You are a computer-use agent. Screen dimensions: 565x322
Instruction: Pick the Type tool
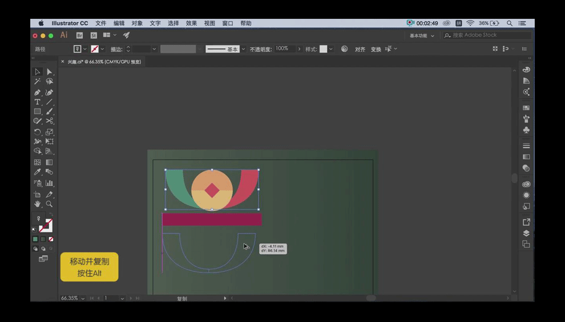pos(37,102)
